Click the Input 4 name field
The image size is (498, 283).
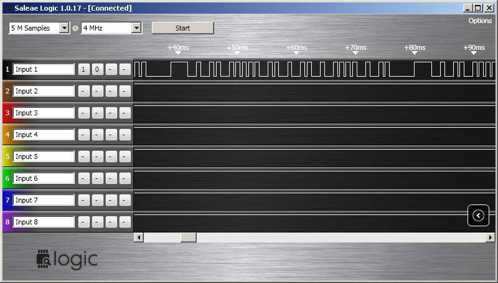pyautogui.click(x=44, y=135)
